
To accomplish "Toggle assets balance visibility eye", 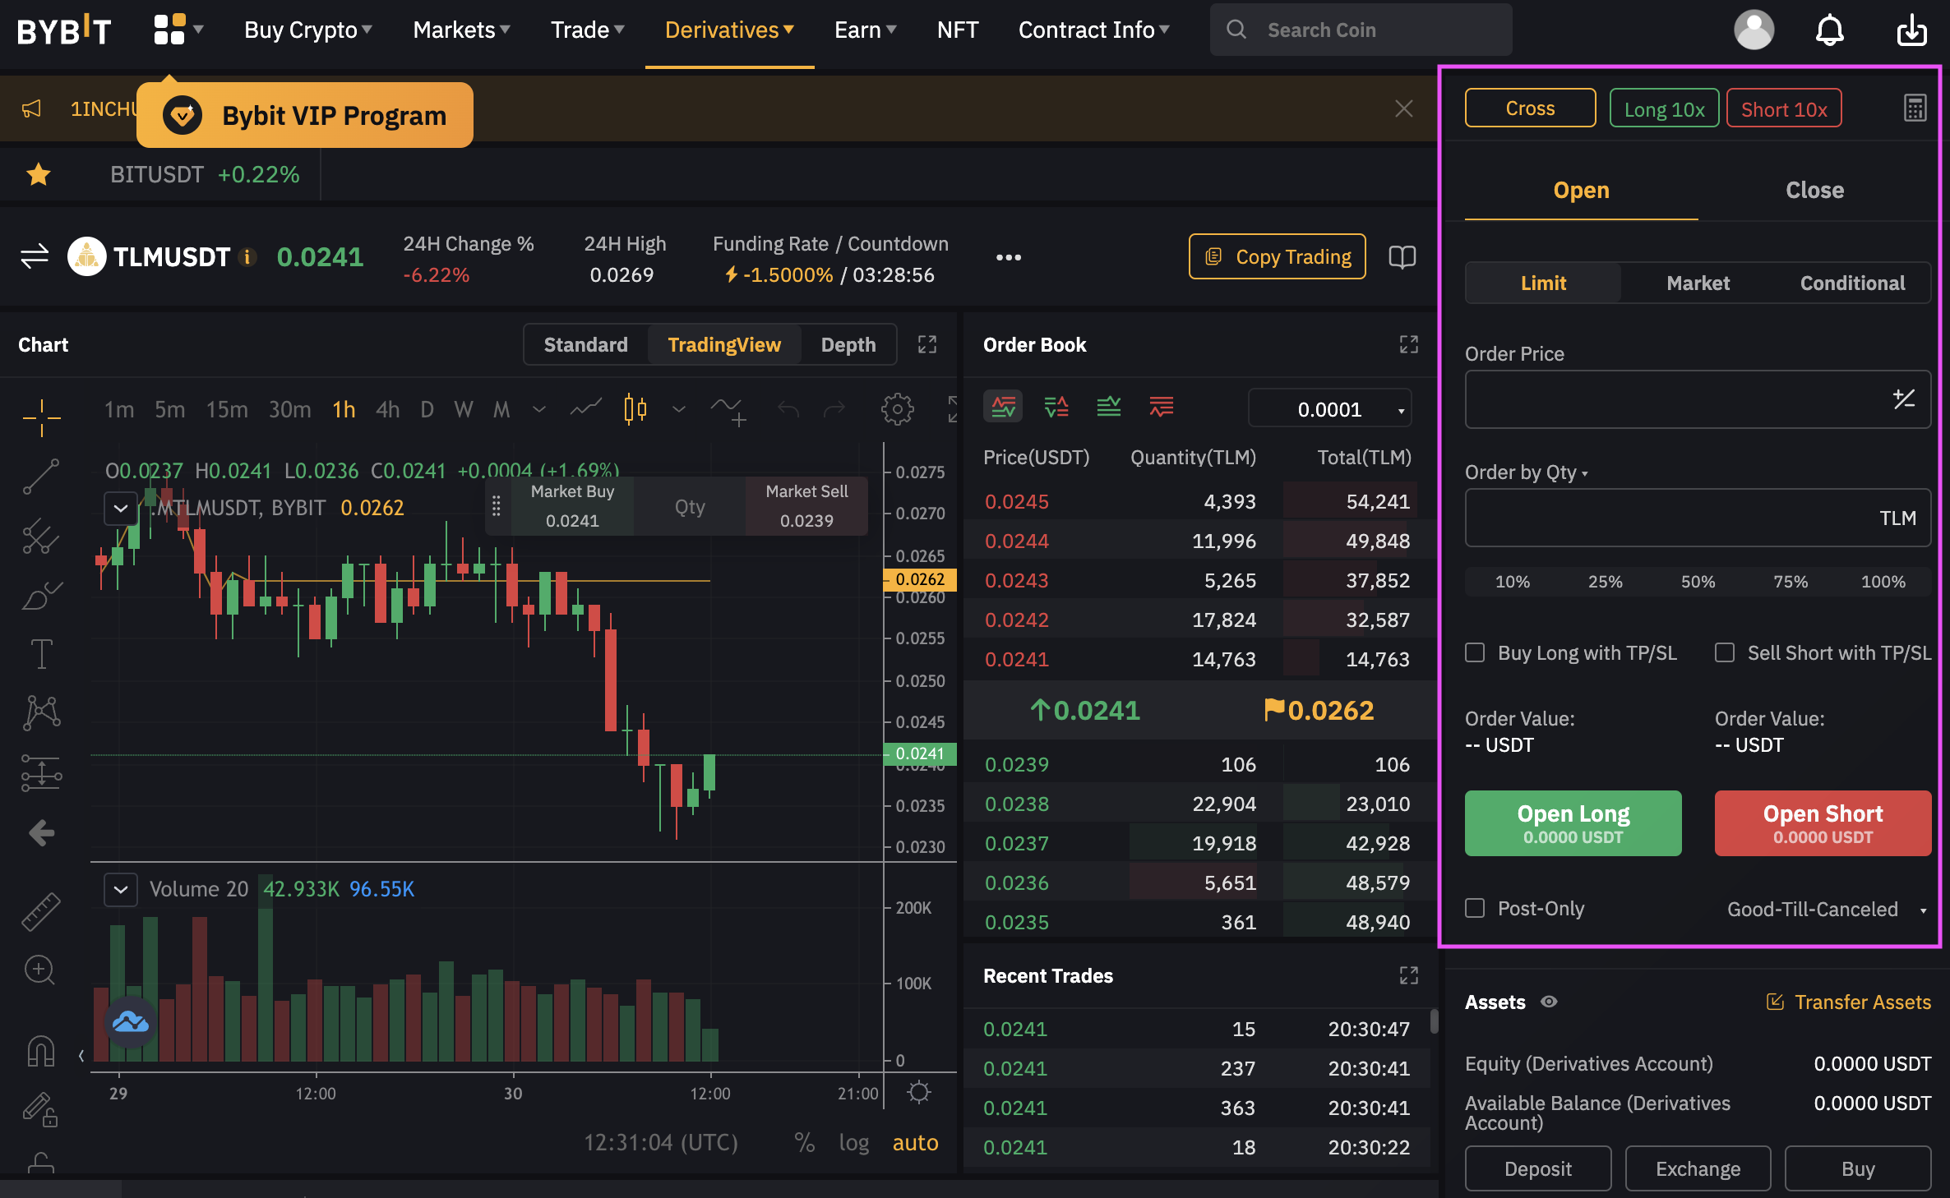I will 1549,1002.
